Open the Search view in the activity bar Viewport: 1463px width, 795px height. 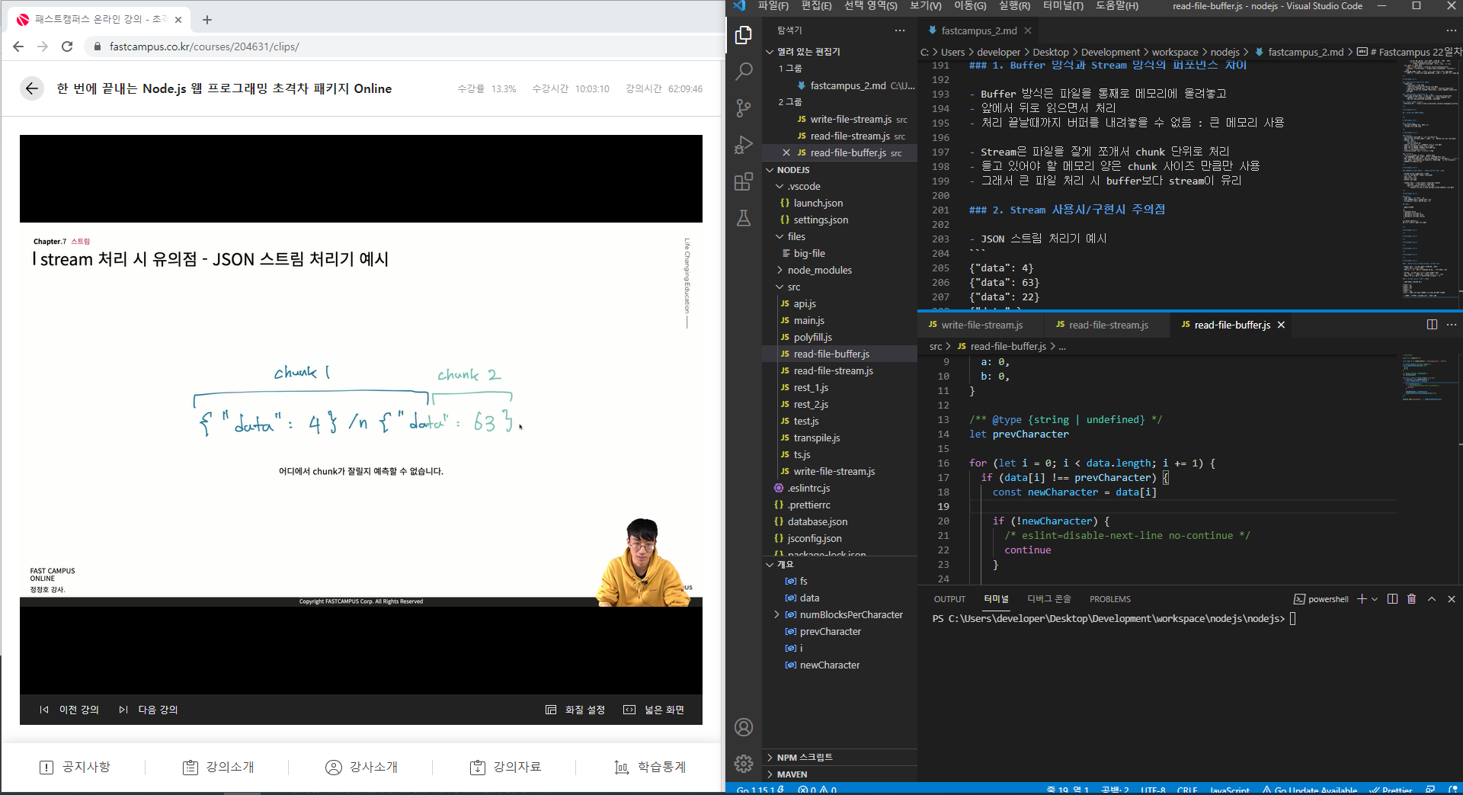744,72
